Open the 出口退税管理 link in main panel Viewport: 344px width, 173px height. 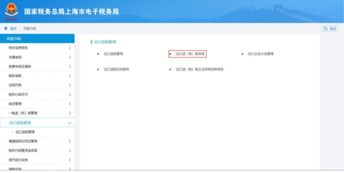pos(114,54)
